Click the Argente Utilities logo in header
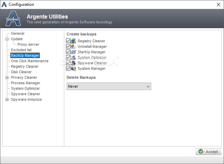The width and height of the screenshot is (224, 164). point(13,19)
